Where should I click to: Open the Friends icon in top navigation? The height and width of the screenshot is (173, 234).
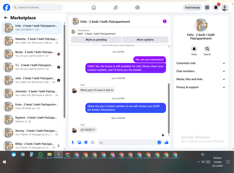[x=116, y=7]
